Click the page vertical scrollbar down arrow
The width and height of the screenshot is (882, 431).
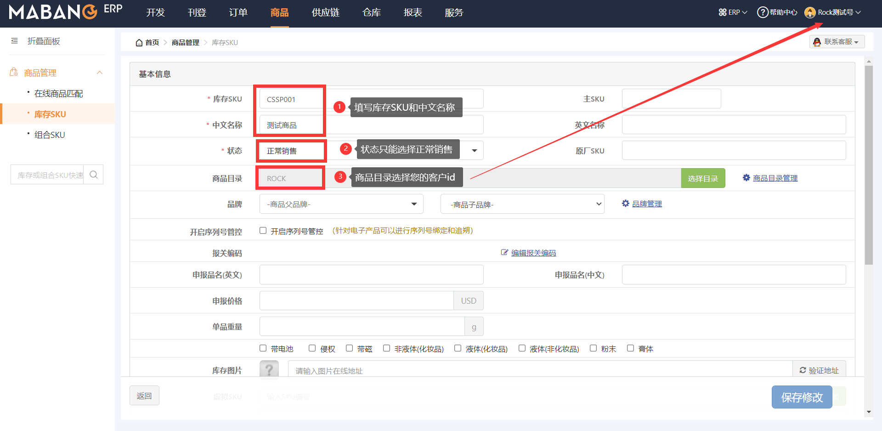pos(869,412)
